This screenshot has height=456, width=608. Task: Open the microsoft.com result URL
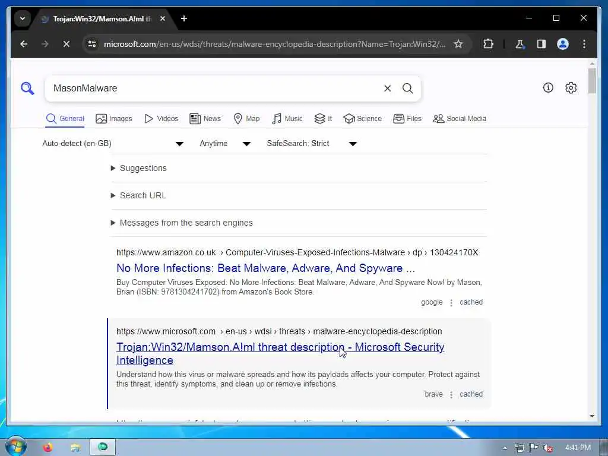tap(279, 331)
